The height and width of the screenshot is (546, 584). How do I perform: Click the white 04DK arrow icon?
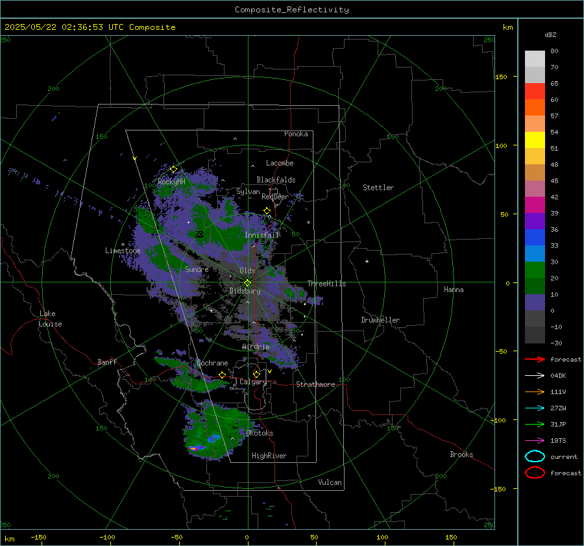coord(535,376)
